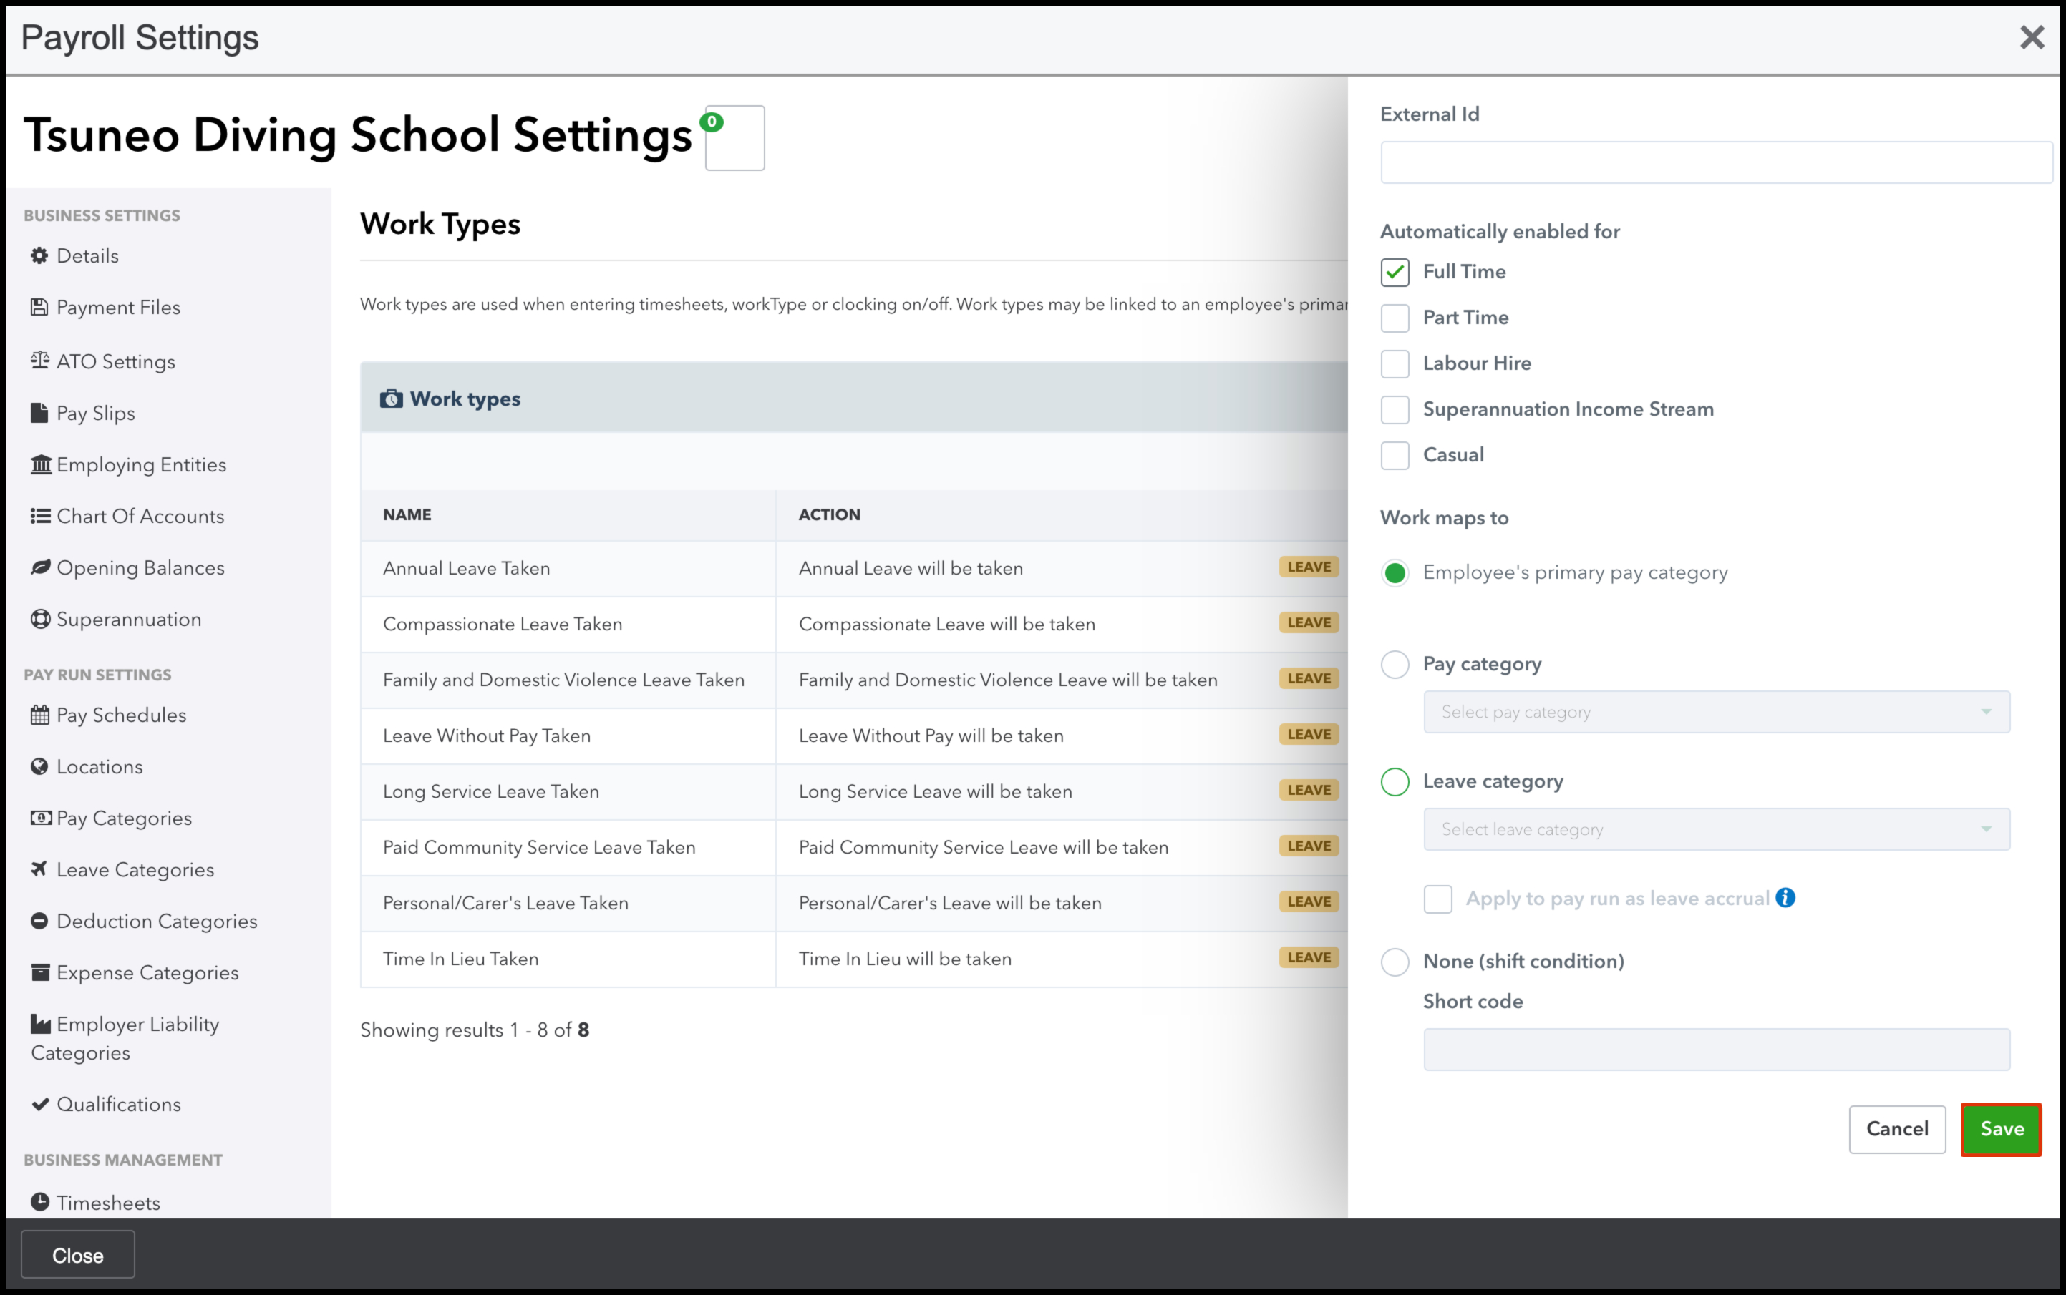Screen dimensions: 2066x1295
Task: Click the bank icon for Employing Entities
Action: [x=40, y=464]
